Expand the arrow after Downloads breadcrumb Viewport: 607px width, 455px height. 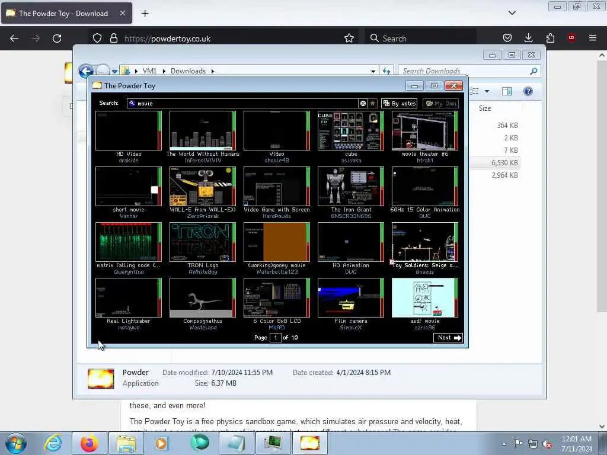point(213,71)
